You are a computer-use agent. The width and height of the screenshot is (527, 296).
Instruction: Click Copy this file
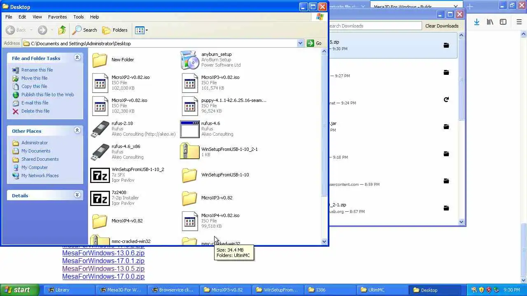34,86
